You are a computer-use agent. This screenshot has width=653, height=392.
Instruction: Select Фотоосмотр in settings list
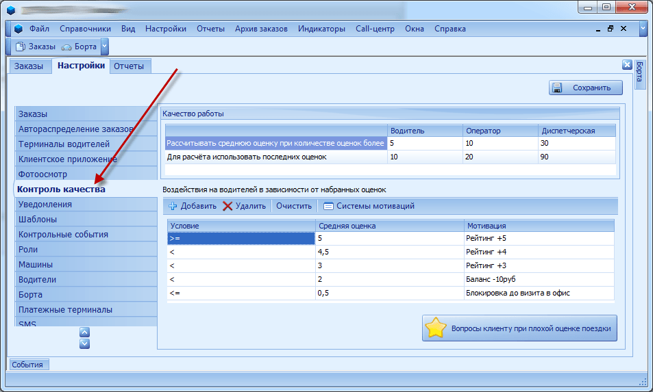[86, 174]
